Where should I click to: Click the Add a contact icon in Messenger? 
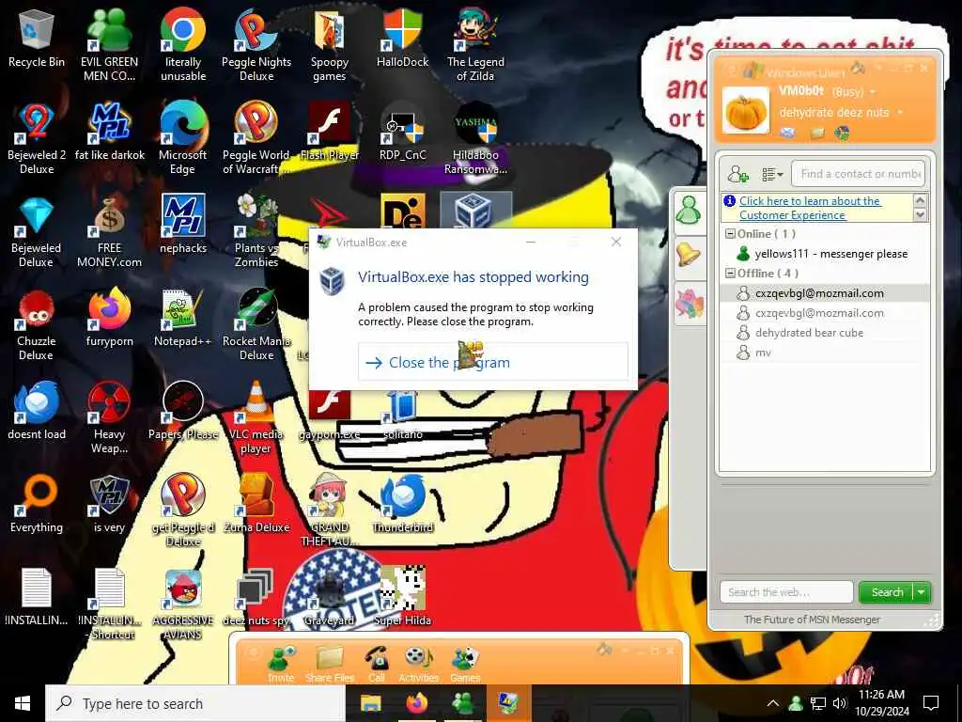click(737, 174)
